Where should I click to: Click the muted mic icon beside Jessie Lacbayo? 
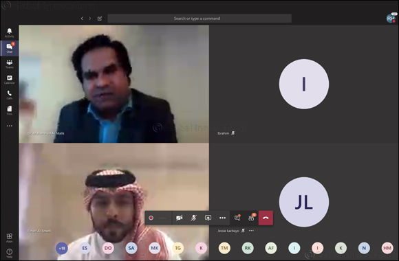click(243, 231)
